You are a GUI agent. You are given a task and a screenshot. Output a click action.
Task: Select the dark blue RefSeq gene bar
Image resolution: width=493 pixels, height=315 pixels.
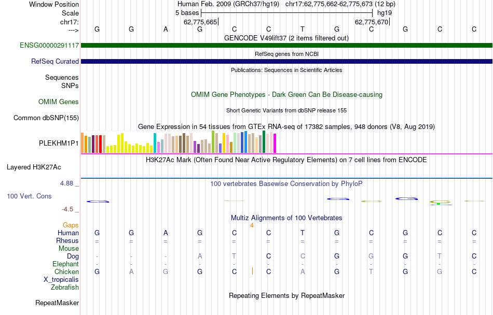click(286, 61)
